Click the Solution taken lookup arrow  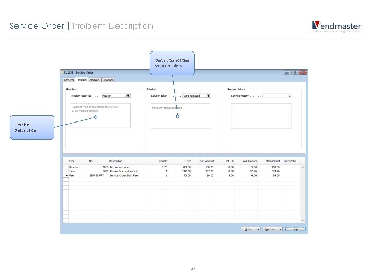click(x=208, y=96)
